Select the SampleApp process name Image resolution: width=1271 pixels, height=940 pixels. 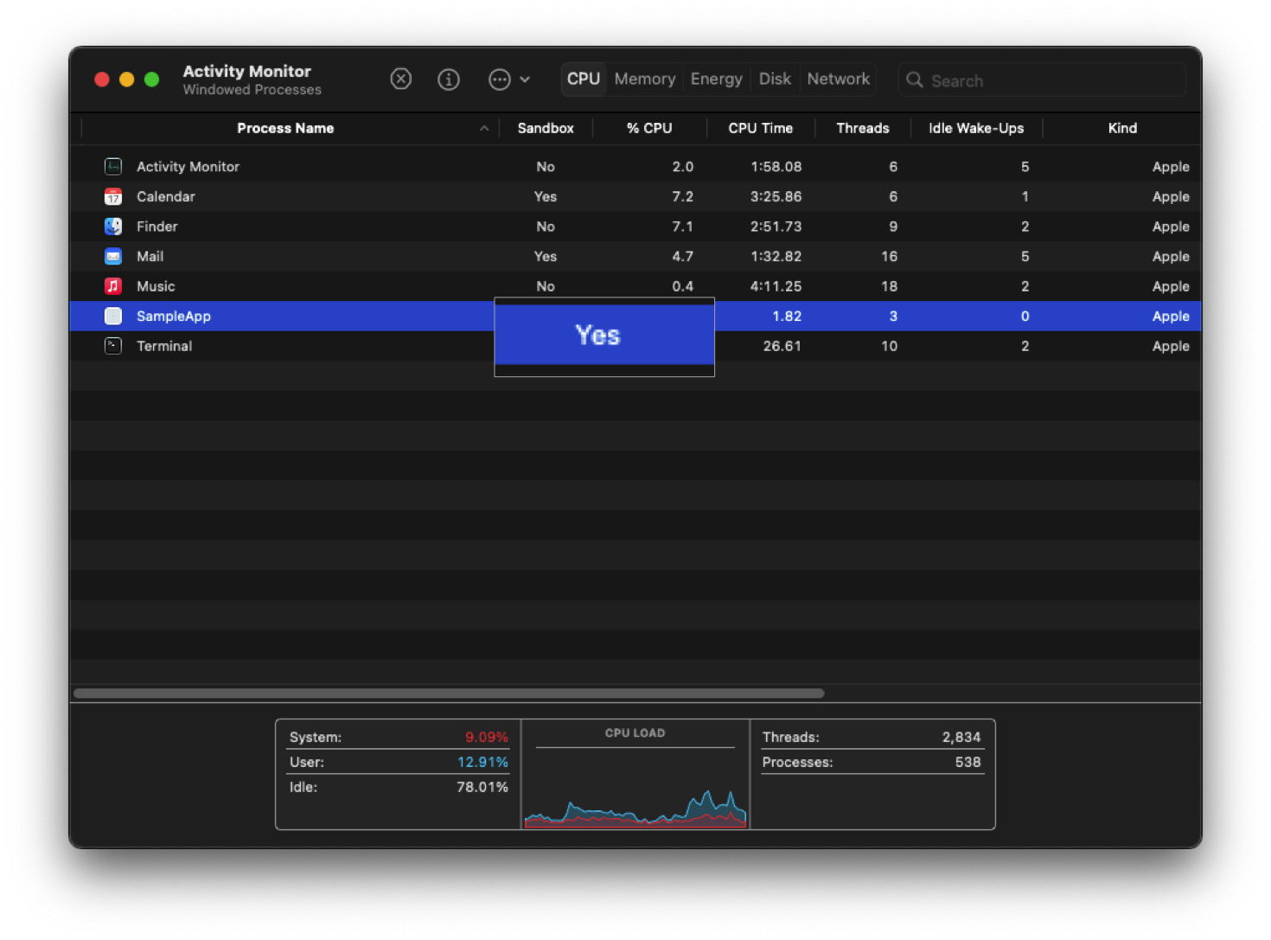(174, 316)
